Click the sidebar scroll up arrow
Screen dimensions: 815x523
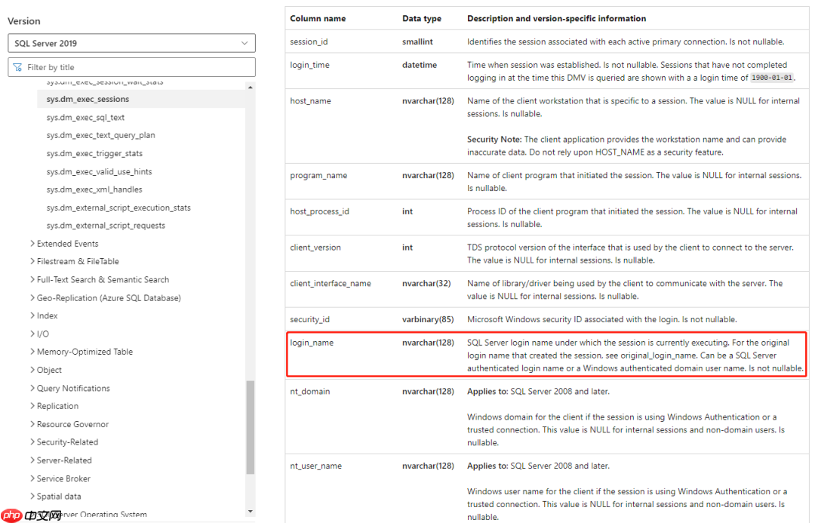[251, 88]
